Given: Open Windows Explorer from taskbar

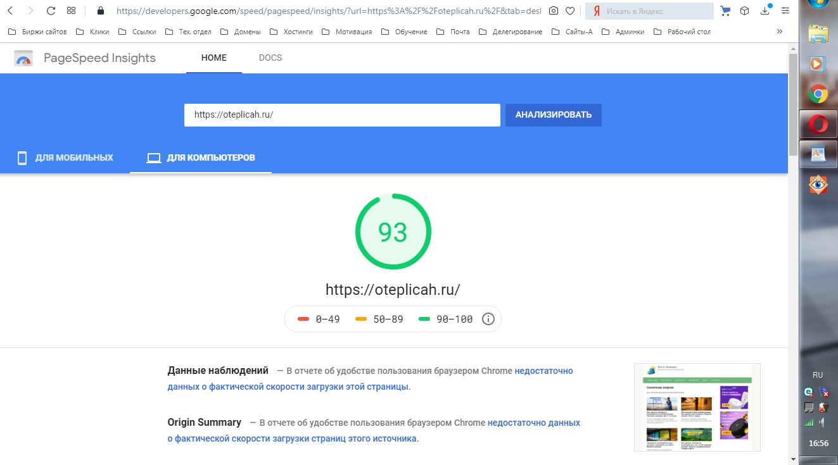Looking at the screenshot, I should tap(818, 35).
